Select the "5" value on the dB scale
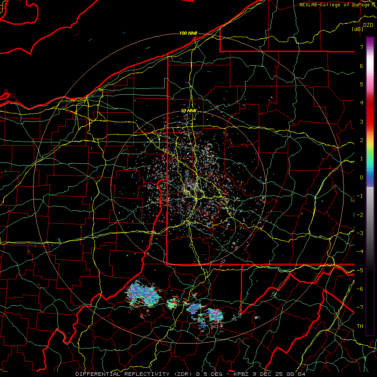 tap(362, 84)
